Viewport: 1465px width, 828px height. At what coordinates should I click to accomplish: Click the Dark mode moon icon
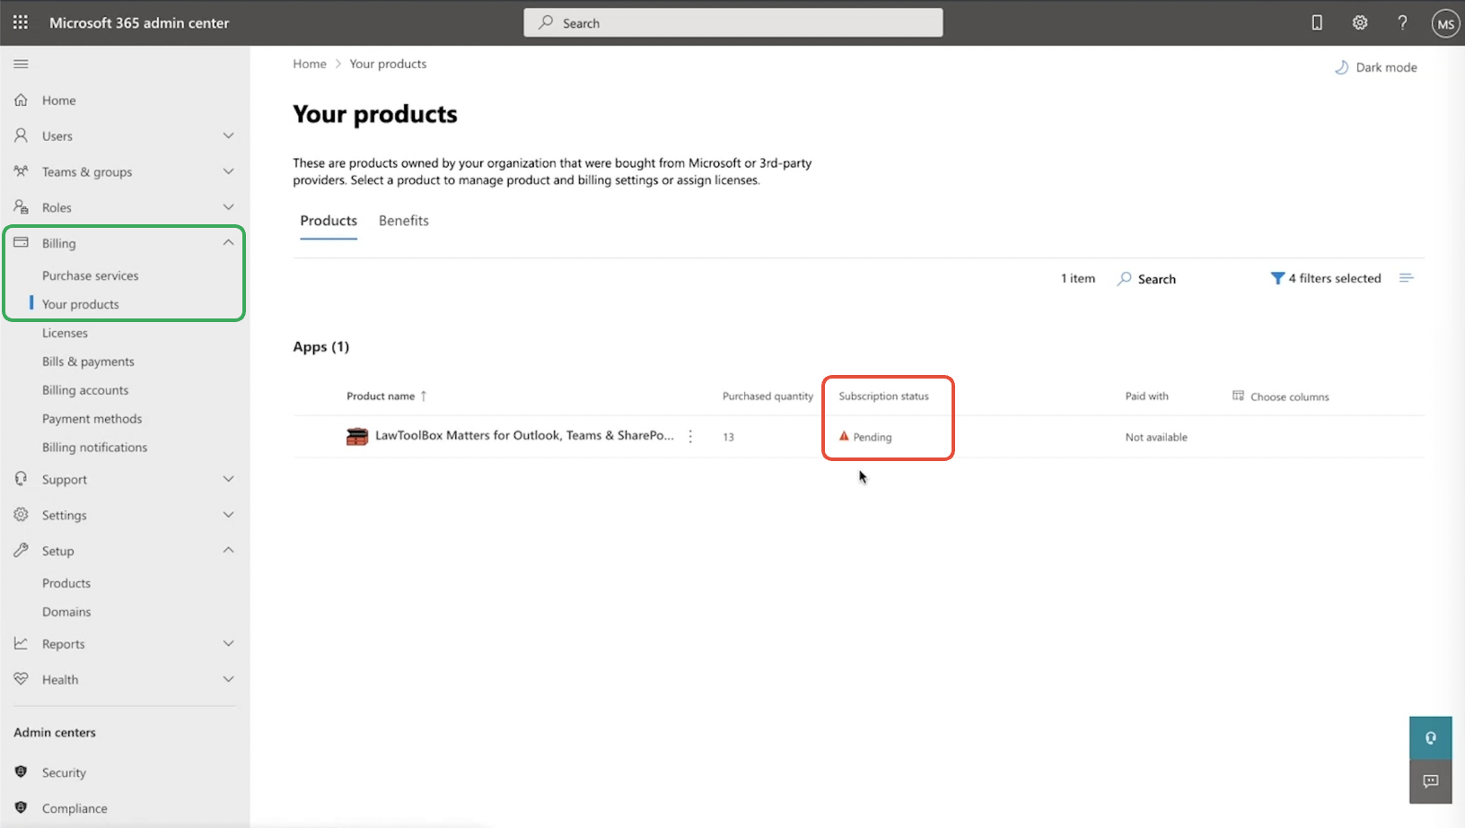pos(1341,67)
